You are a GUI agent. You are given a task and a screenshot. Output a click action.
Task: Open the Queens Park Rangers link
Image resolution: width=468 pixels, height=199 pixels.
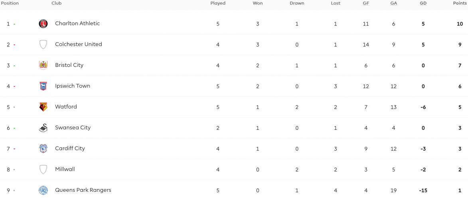[83, 190]
